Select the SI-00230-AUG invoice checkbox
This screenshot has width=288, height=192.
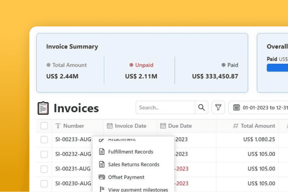coord(44,184)
